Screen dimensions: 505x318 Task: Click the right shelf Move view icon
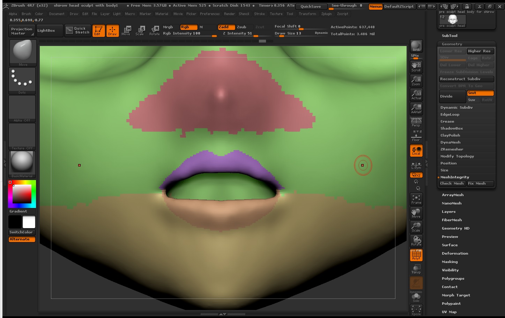[x=416, y=213]
